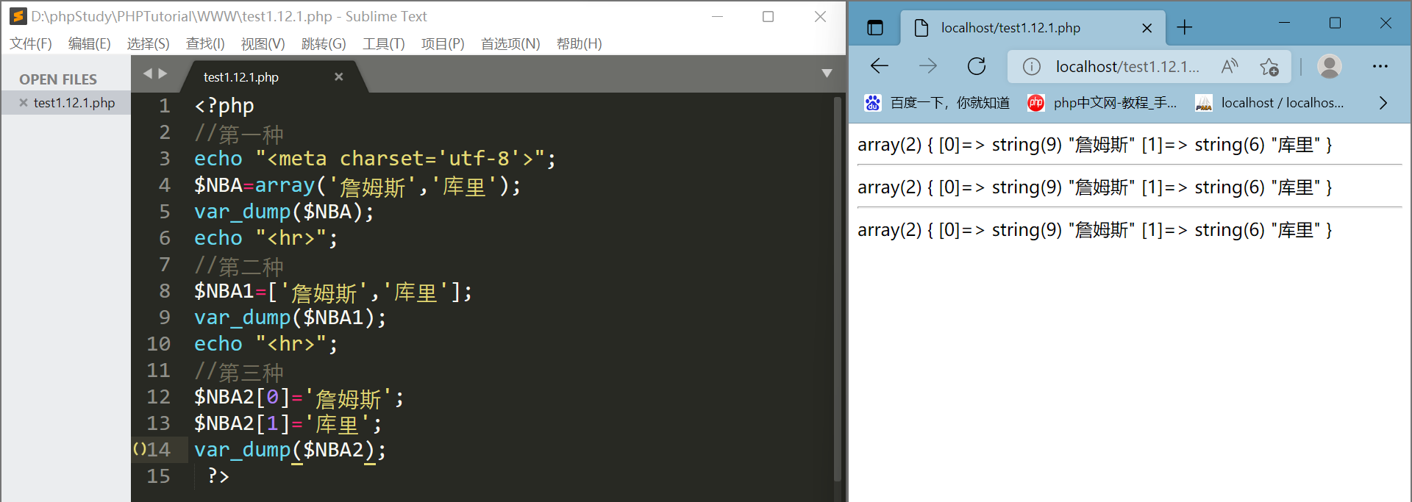Close the localhost/test1.12.1.php browser tab
Screen dimensions: 1412x502
[1147, 28]
